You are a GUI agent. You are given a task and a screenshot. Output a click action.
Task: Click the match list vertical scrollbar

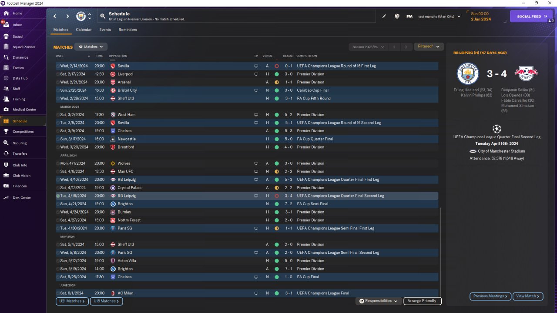(x=440, y=252)
